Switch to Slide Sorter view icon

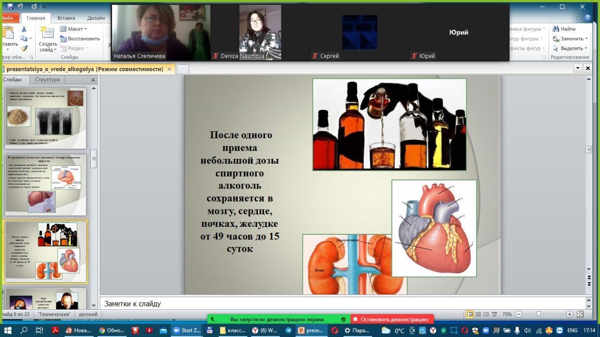pyautogui.click(x=478, y=315)
